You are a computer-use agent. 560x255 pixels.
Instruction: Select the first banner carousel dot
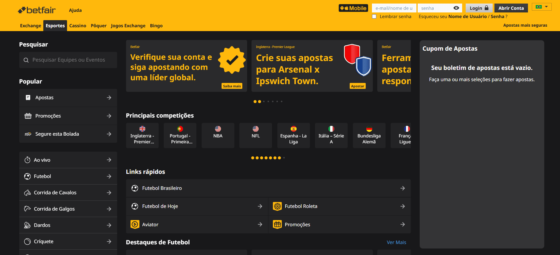click(x=255, y=102)
